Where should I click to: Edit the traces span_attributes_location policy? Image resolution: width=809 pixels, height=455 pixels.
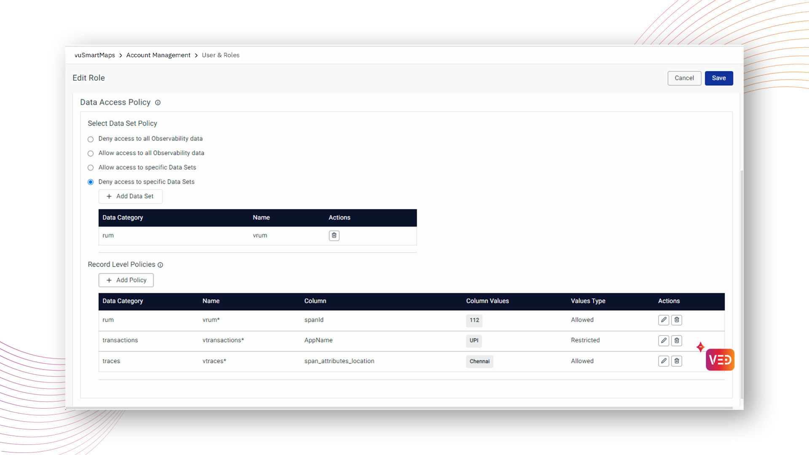tap(663, 361)
